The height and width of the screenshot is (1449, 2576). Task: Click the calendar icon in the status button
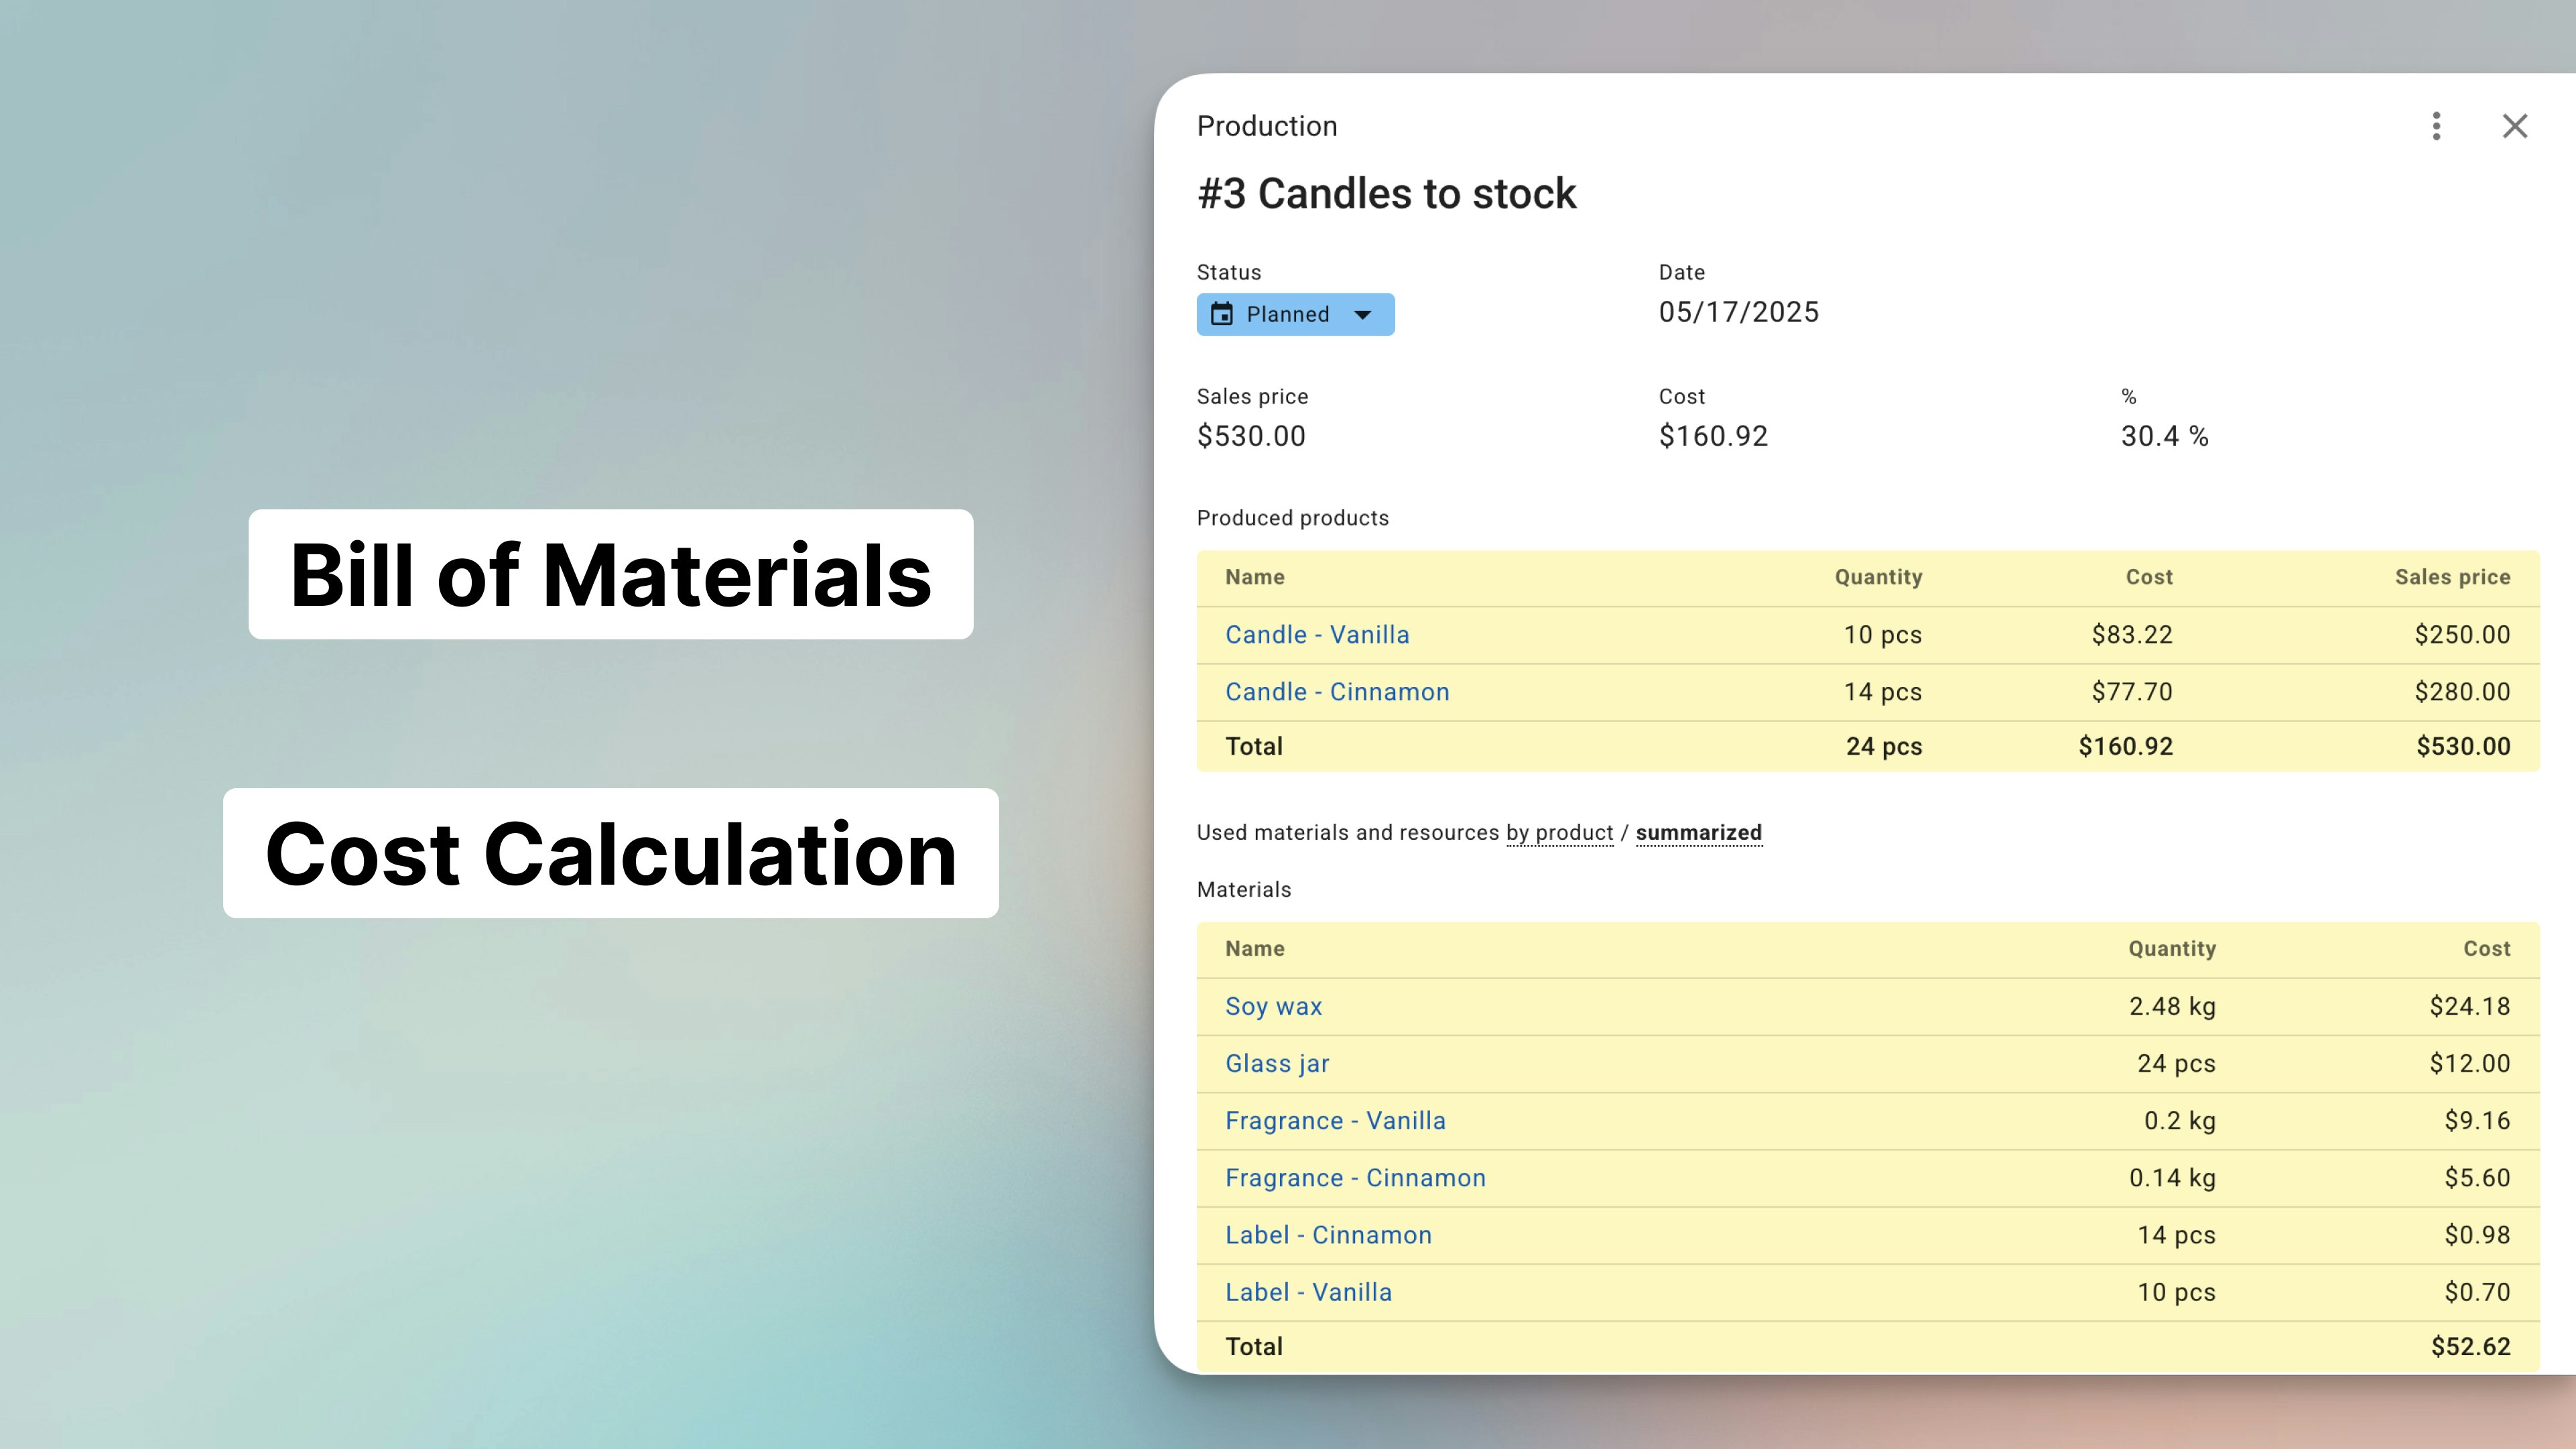(x=1221, y=314)
